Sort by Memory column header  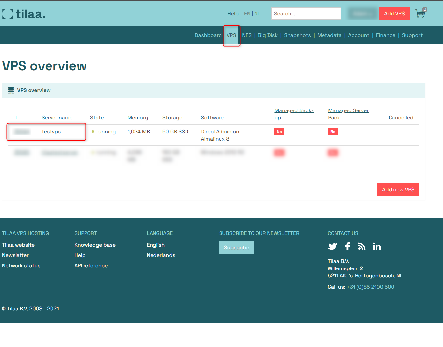click(x=138, y=118)
